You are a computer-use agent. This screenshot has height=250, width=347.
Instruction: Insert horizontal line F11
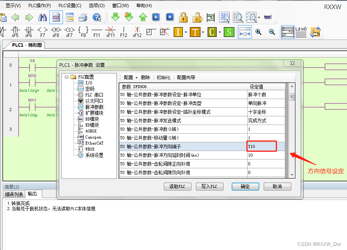click(x=97, y=32)
